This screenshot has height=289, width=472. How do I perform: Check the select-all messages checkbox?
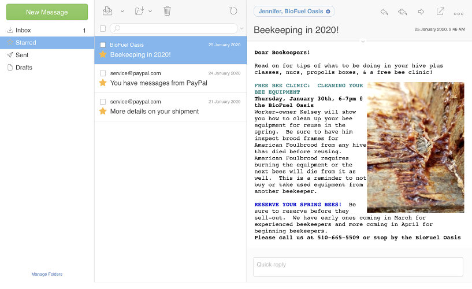pyautogui.click(x=103, y=28)
